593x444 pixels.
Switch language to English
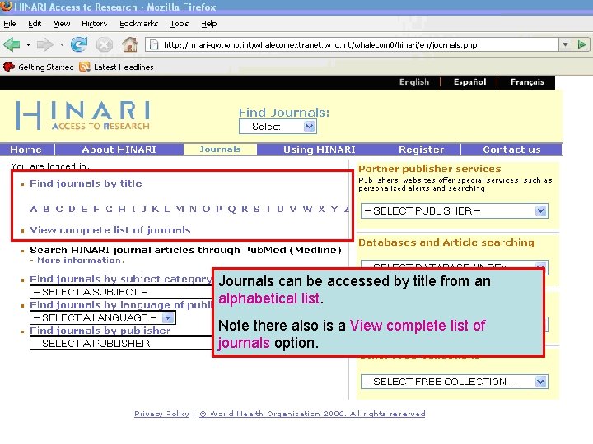(414, 82)
